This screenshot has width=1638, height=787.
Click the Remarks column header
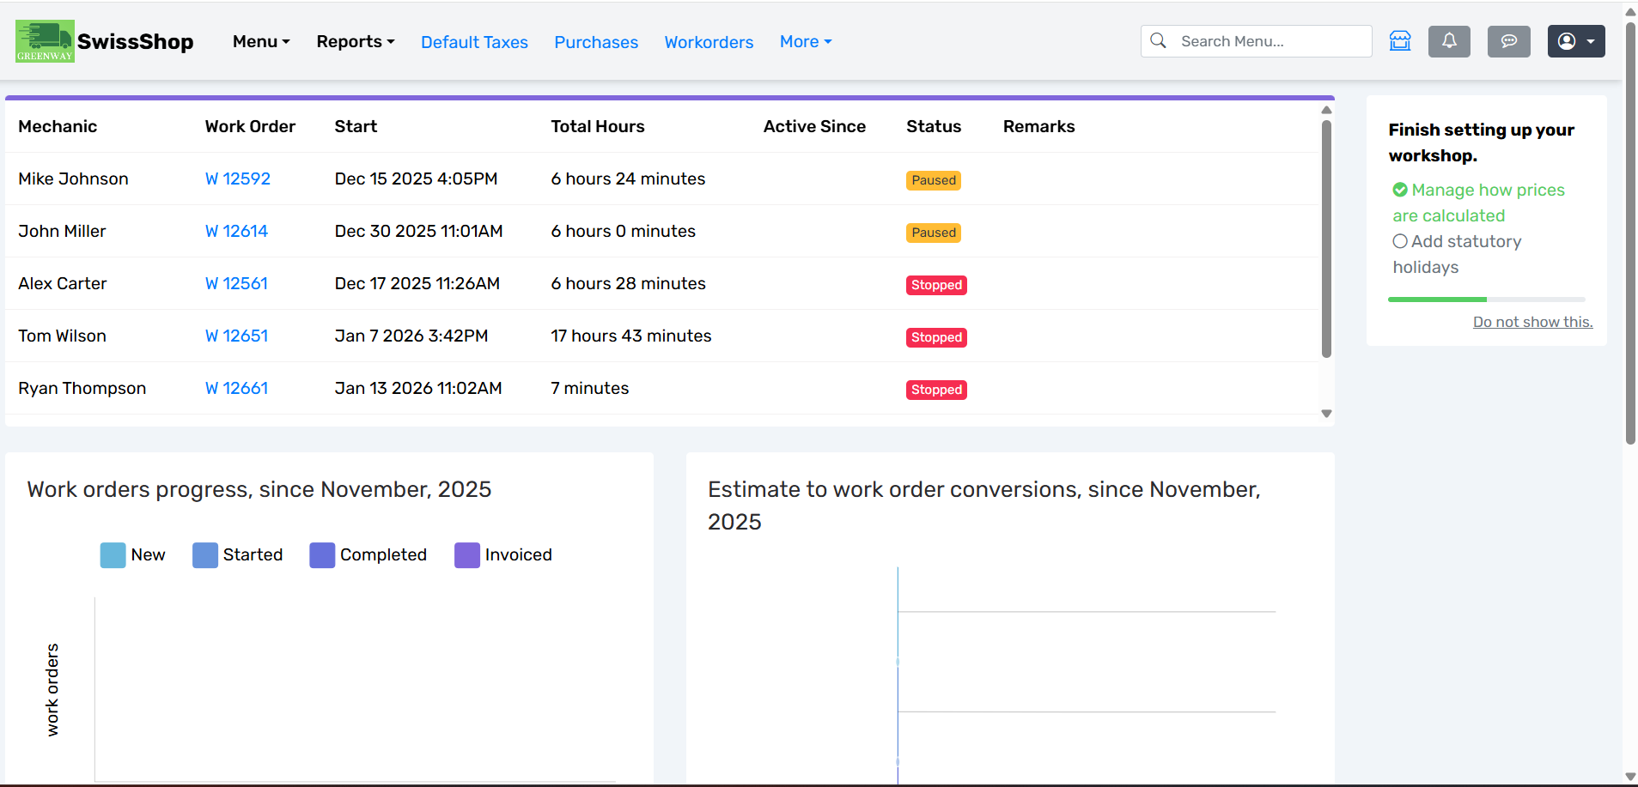1039,126
